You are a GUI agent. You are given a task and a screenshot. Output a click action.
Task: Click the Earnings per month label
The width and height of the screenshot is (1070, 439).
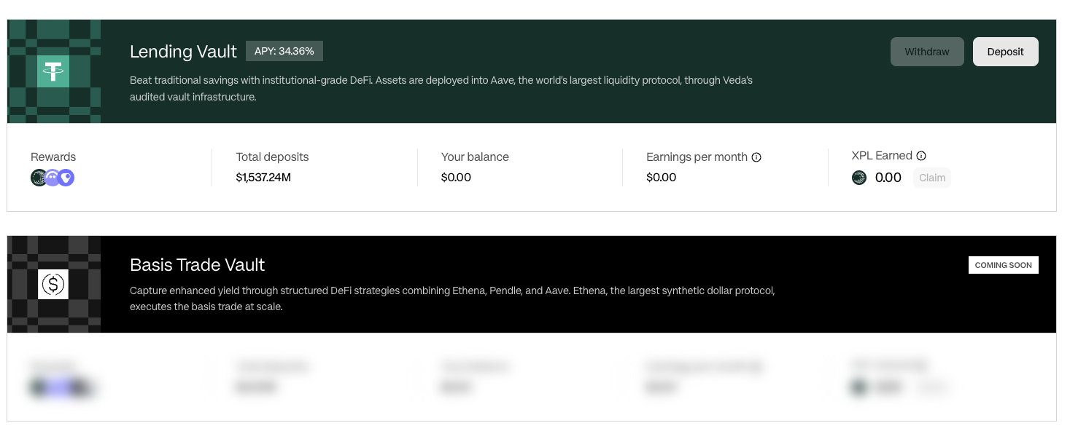click(697, 157)
